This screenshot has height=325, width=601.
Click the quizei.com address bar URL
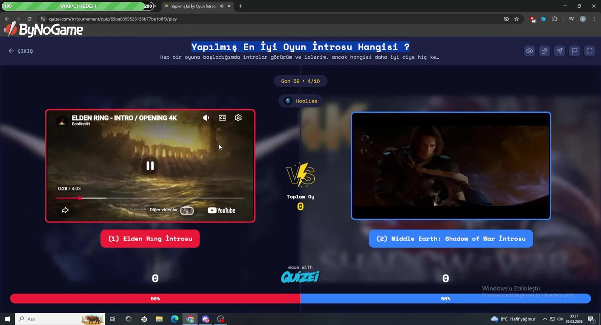pos(113,19)
